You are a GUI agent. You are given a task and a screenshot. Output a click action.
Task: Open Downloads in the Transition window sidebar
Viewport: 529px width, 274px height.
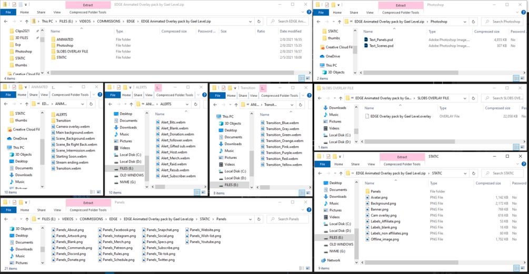233,144
